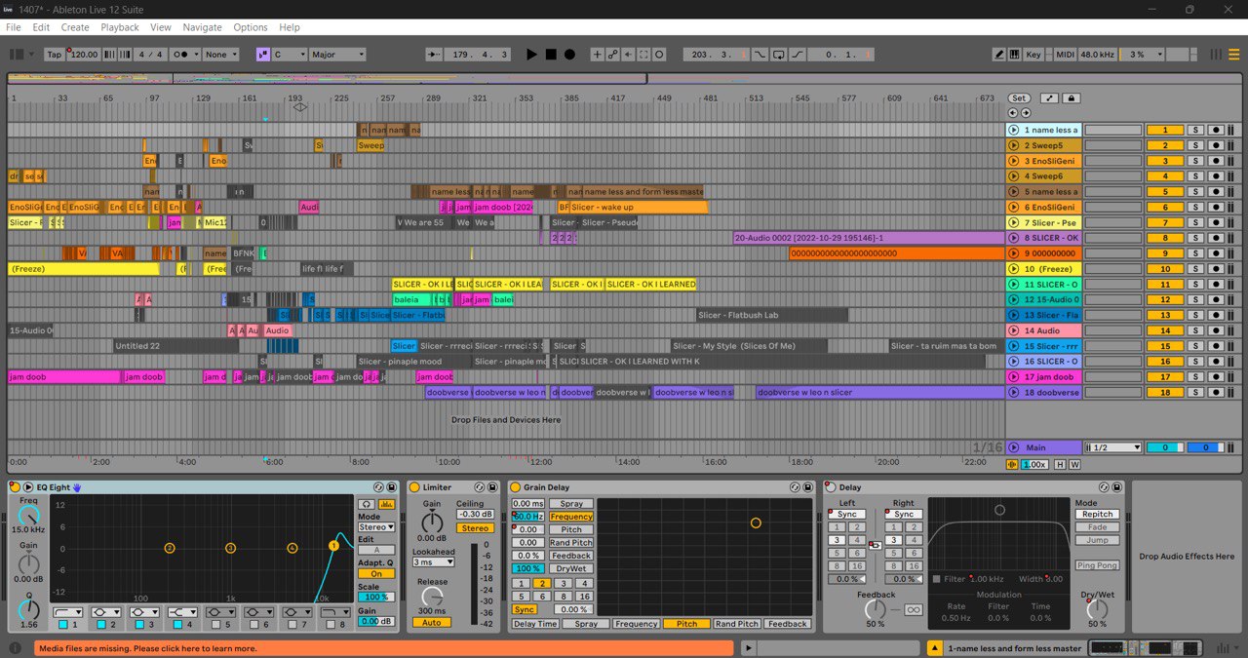The height and width of the screenshot is (658, 1248).
Task: Click the Loop switch icon
Action: click(779, 55)
